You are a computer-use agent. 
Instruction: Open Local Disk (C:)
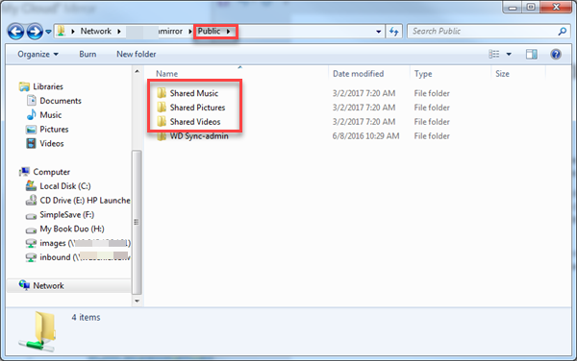pyautogui.click(x=65, y=186)
